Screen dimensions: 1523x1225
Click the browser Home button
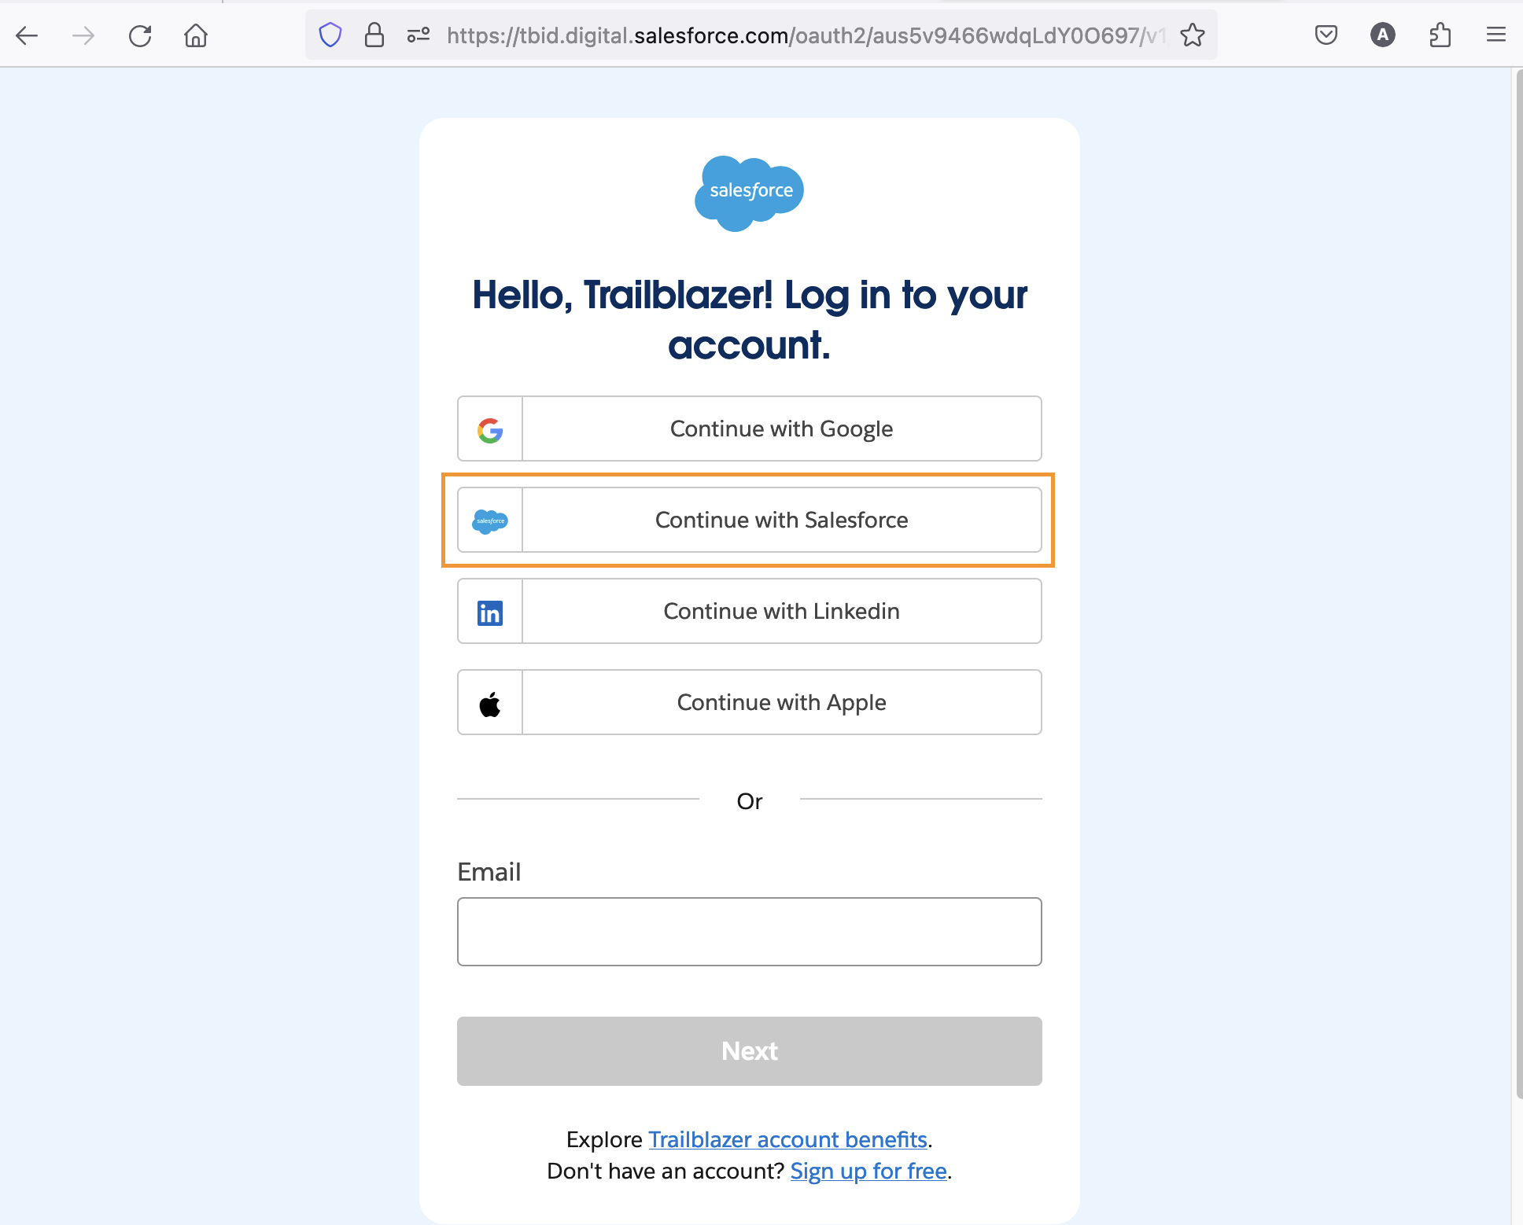pos(196,35)
